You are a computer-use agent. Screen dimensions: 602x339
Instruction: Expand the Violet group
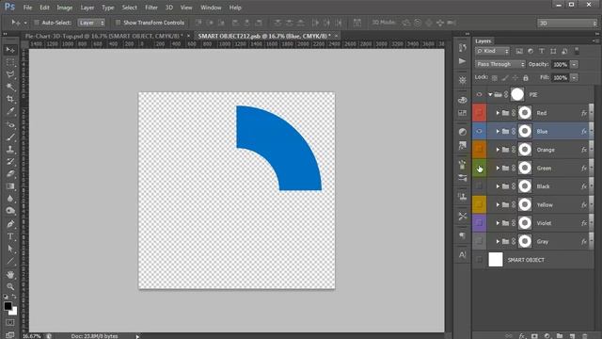(498, 223)
